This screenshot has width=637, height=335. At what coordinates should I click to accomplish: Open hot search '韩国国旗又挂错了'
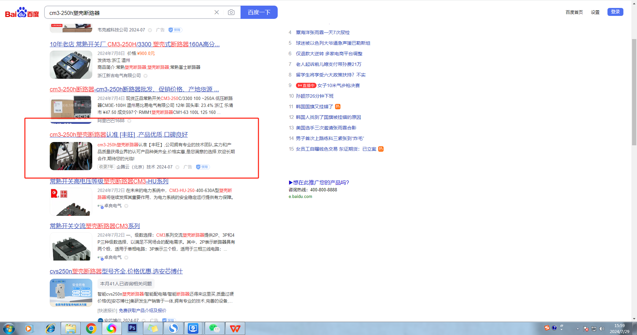(x=315, y=107)
